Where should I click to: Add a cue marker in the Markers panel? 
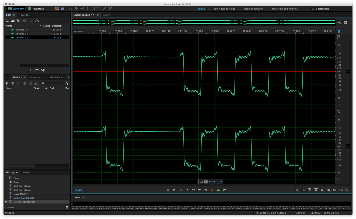click(x=6, y=83)
